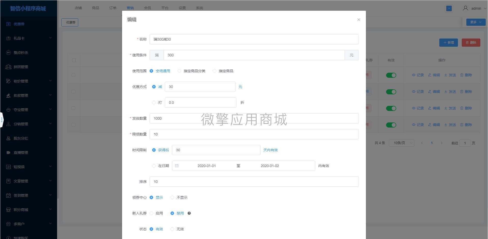Click 发送 in the second table row
The width and height of the screenshot is (488, 239).
pyautogui.click(x=450, y=92)
